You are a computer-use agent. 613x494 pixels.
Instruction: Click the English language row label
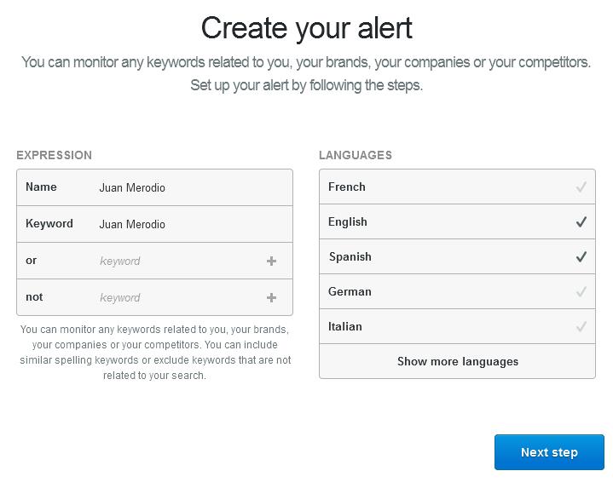point(348,221)
